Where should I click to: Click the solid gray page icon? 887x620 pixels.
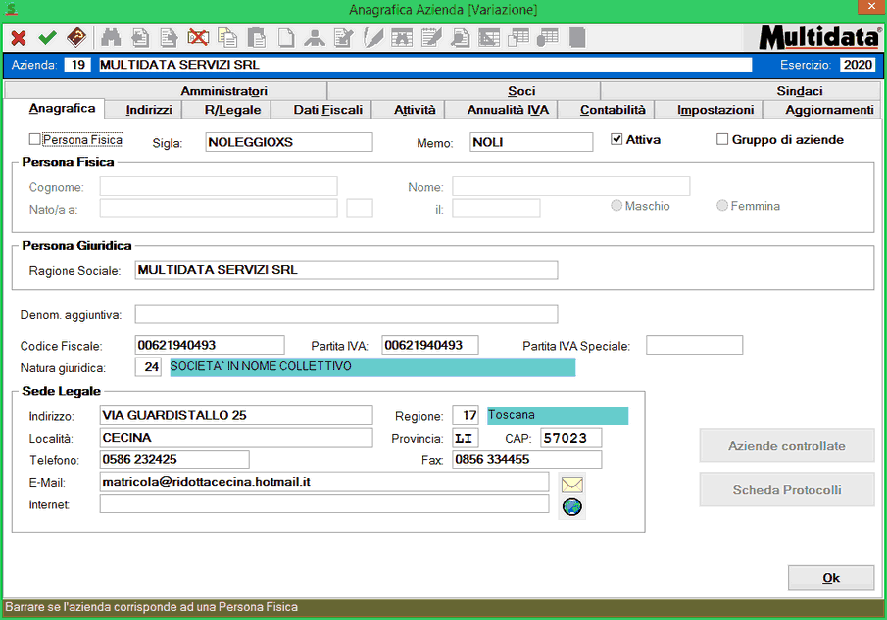[577, 38]
